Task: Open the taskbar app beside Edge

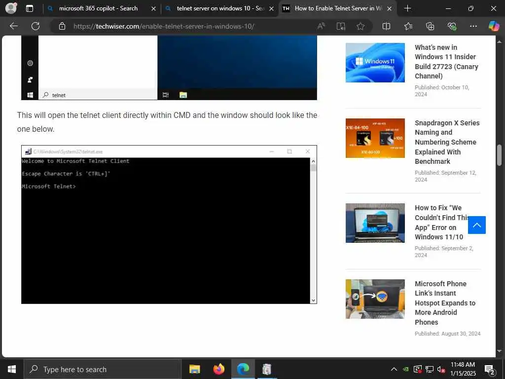Action: point(267,369)
